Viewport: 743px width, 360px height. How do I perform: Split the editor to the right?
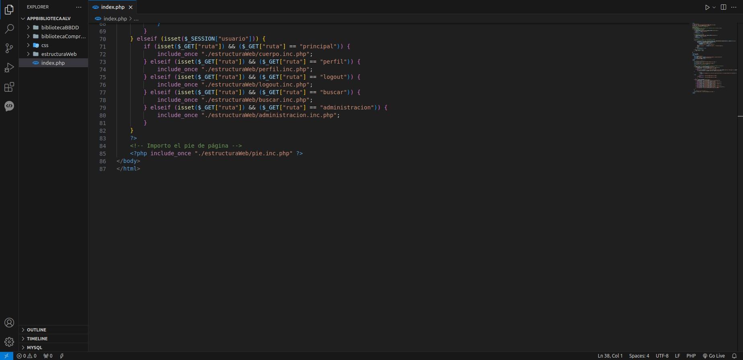pos(723,7)
